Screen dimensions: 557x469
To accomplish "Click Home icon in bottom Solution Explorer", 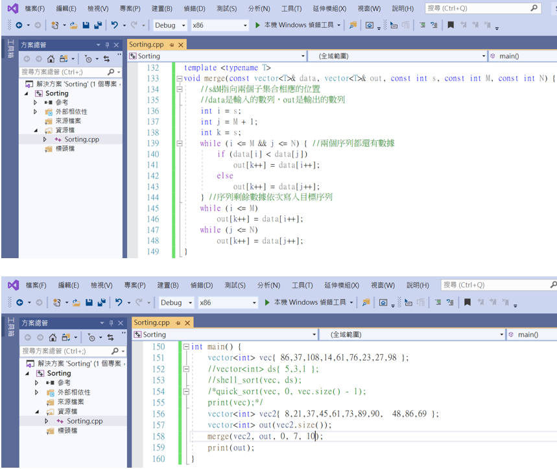I will tap(53, 337).
